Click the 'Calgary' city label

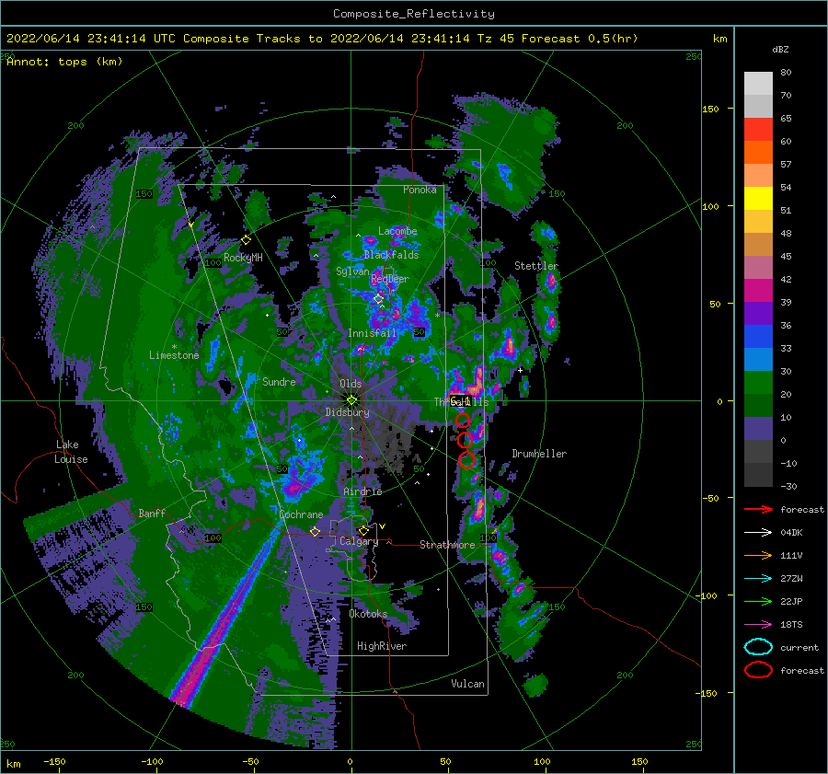pos(359,541)
